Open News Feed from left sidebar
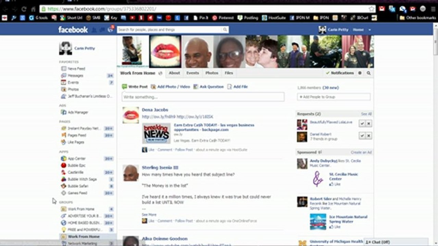 76,69
